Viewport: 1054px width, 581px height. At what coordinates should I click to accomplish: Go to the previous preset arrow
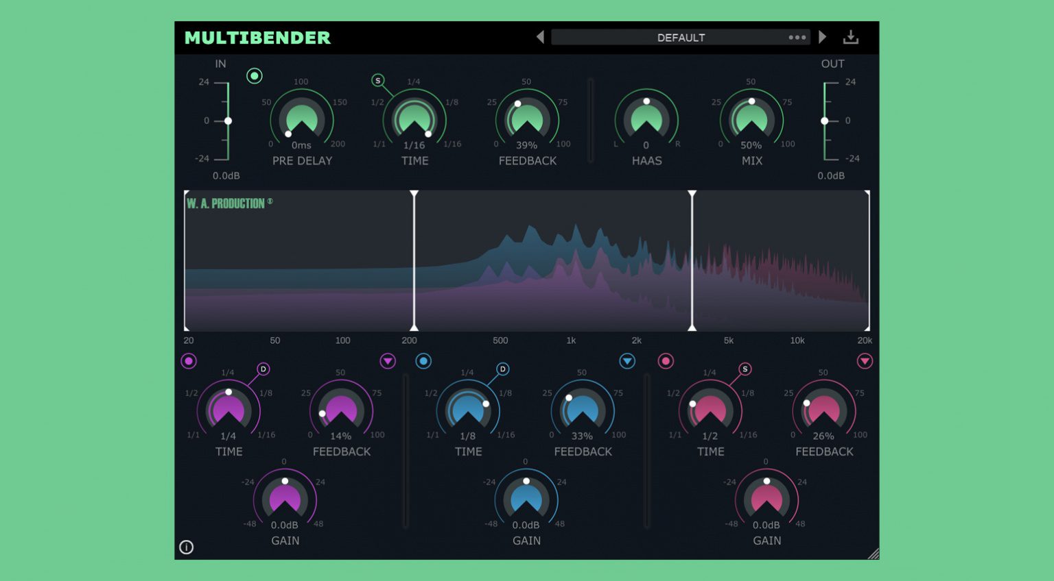coord(540,37)
